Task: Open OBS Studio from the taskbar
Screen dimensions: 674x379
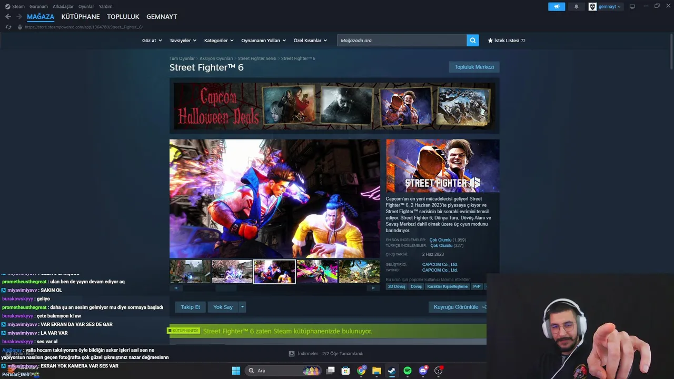Action: pyautogui.click(x=438, y=371)
